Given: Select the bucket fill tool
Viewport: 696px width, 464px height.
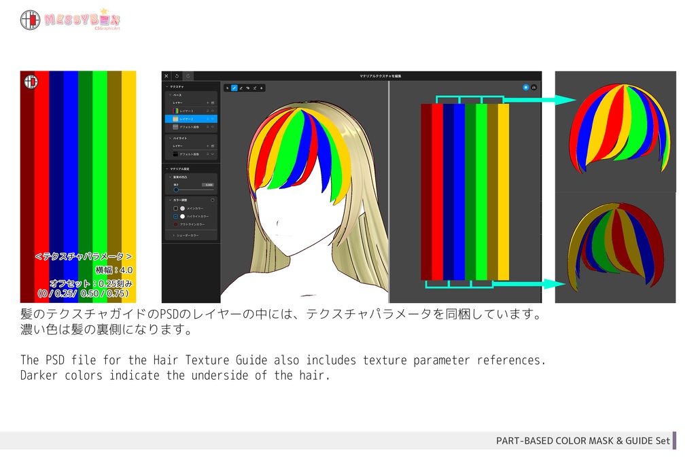Looking at the screenshot, I should pyautogui.click(x=247, y=88).
